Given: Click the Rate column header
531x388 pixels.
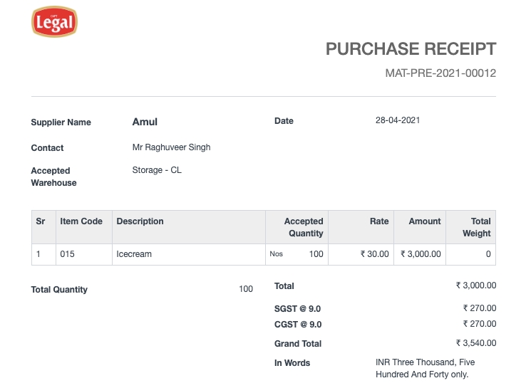Looking at the screenshot, I should [x=379, y=221].
